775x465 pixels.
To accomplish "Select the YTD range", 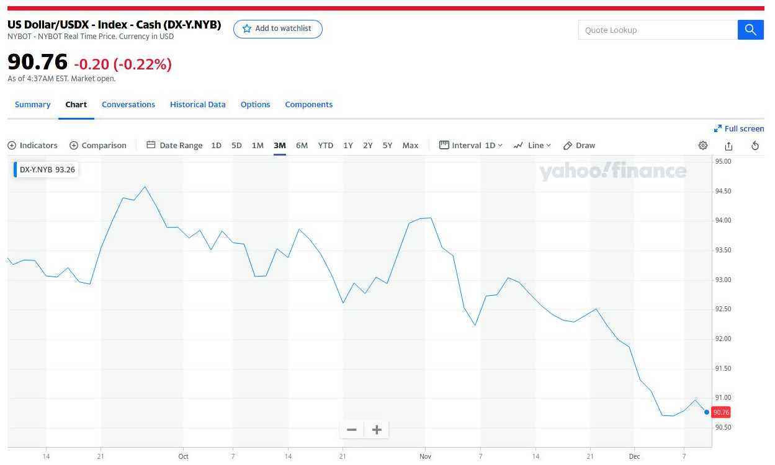I will [326, 145].
